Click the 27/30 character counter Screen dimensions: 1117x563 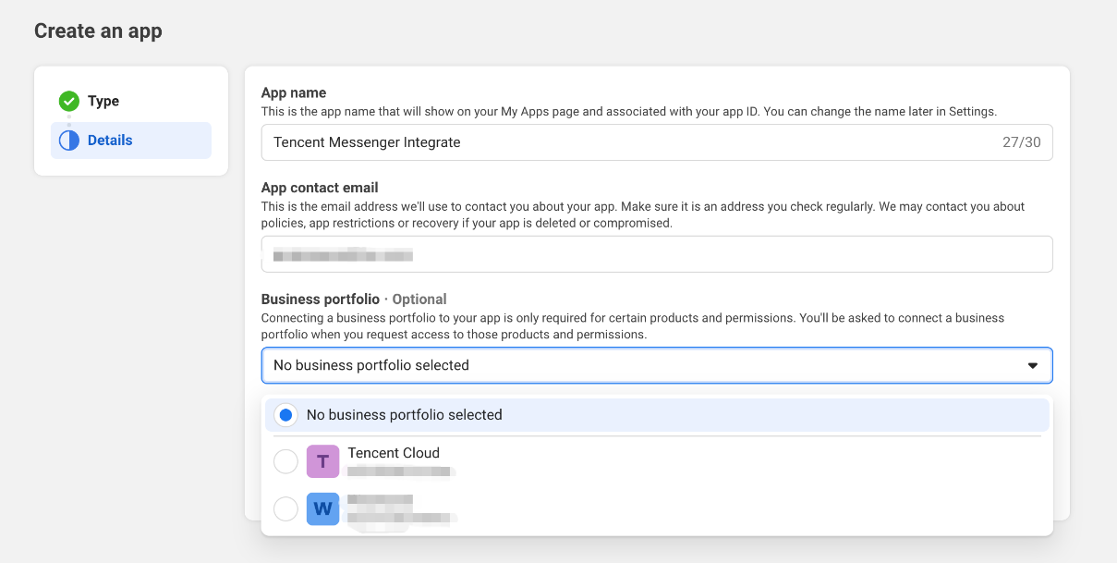[x=1022, y=142]
